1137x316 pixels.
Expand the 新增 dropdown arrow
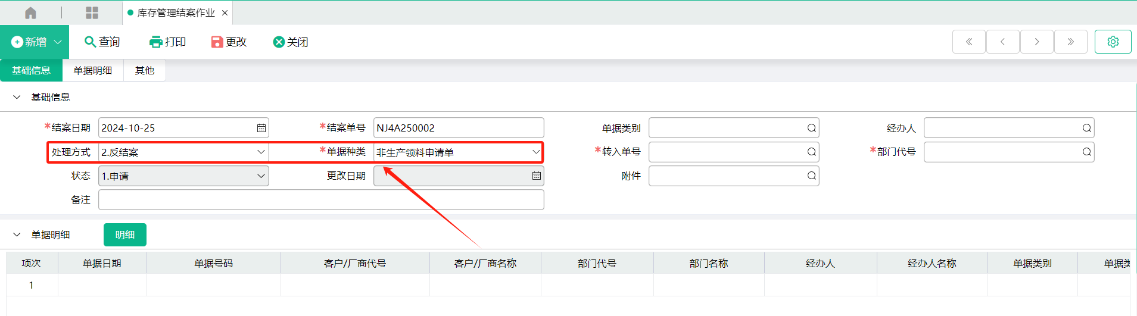(58, 42)
